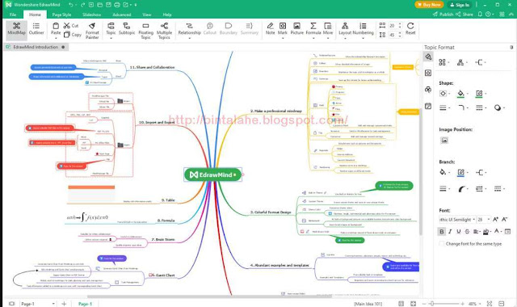Switch to Outliner view
This screenshot has width=517, height=307.
[36, 29]
